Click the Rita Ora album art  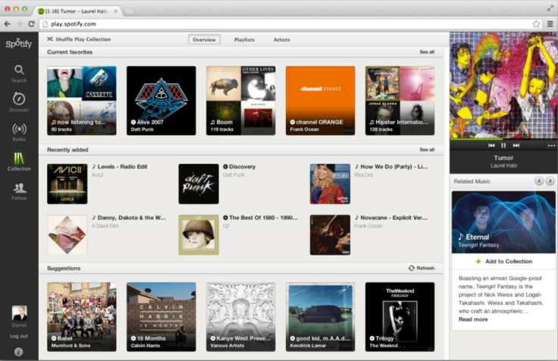330,184
